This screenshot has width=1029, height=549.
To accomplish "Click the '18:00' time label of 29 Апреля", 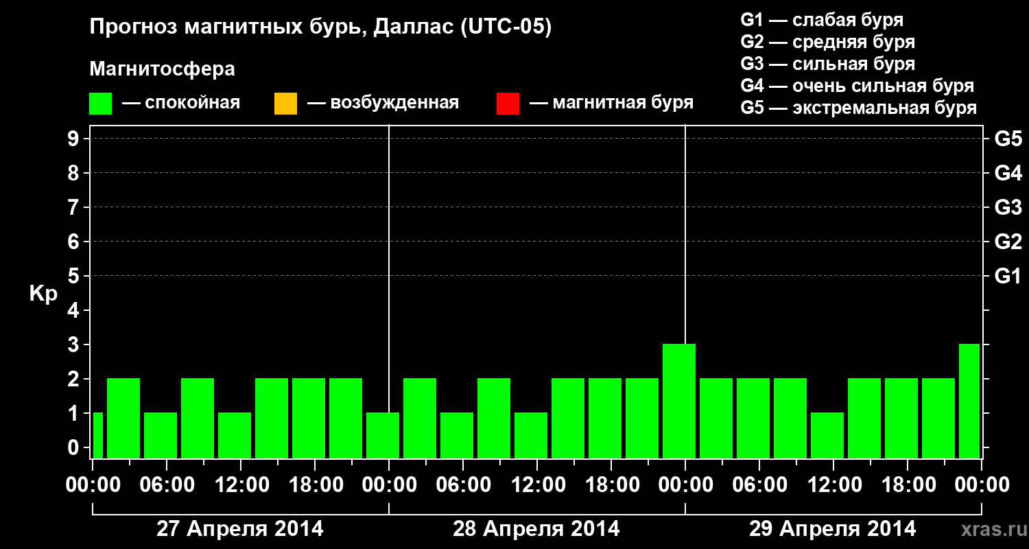I will (908, 485).
